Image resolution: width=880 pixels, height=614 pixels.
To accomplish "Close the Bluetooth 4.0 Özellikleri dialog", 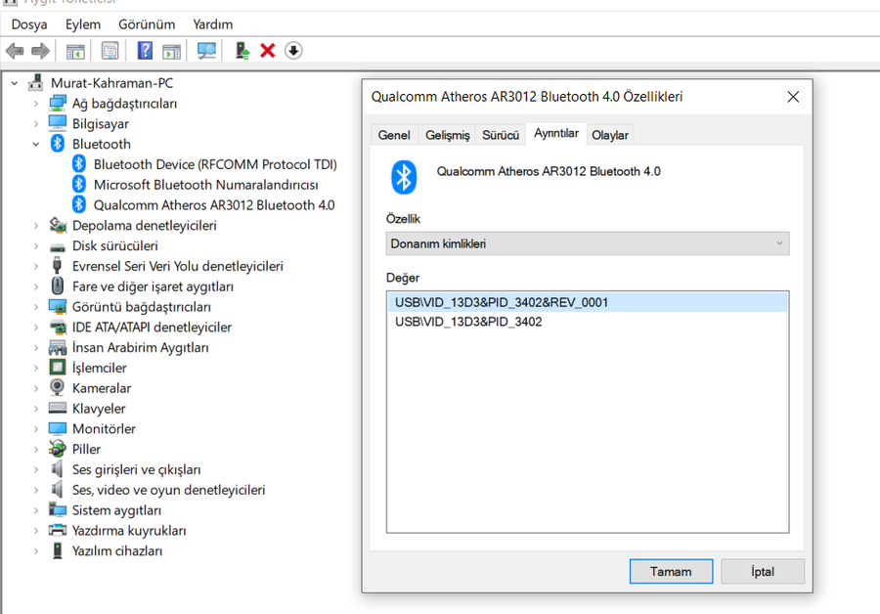I will pos(793,97).
